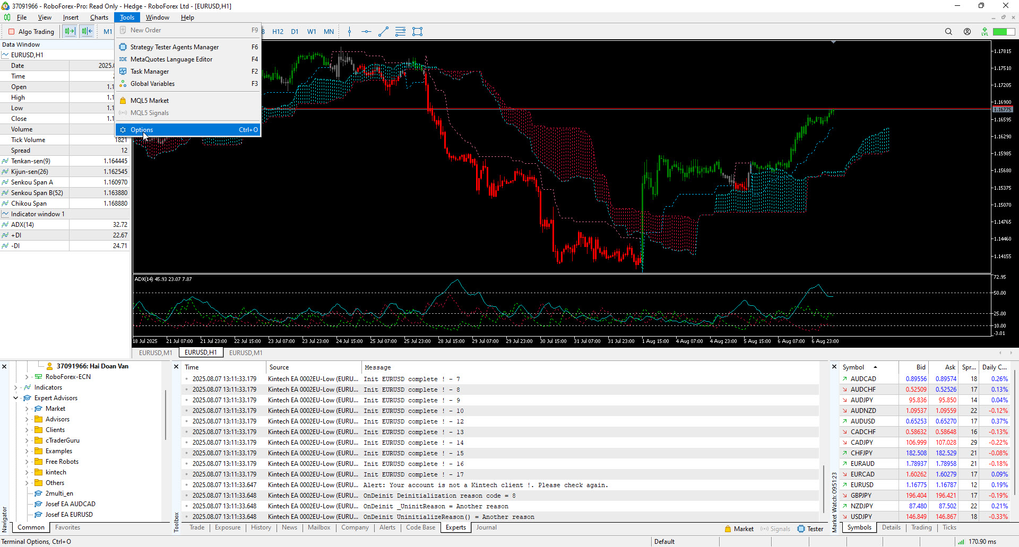Select the vertical line drawing tool
The width and height of the screenshot is (1019, 547).
point(349,32)
